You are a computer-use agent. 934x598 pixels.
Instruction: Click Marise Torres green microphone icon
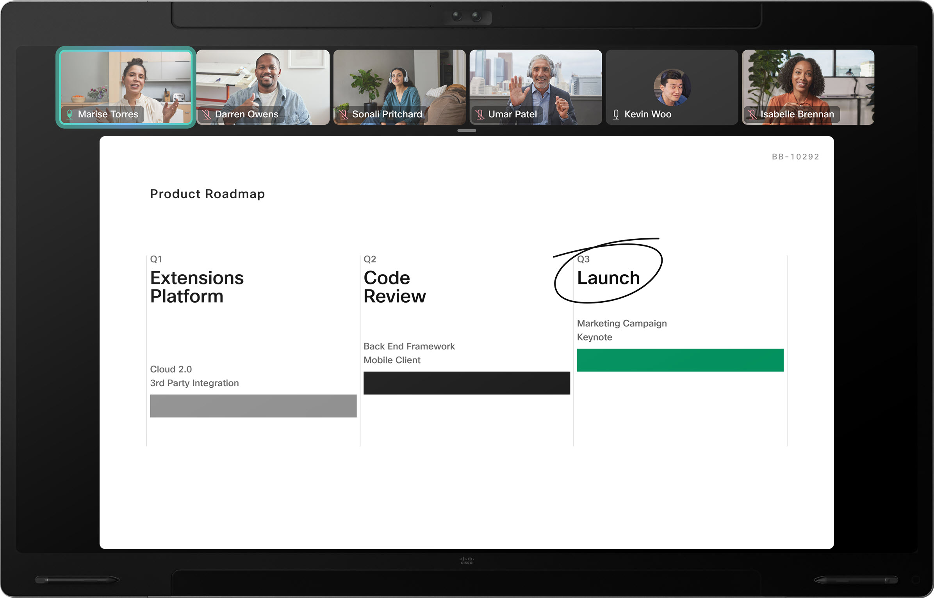[70, 114]
